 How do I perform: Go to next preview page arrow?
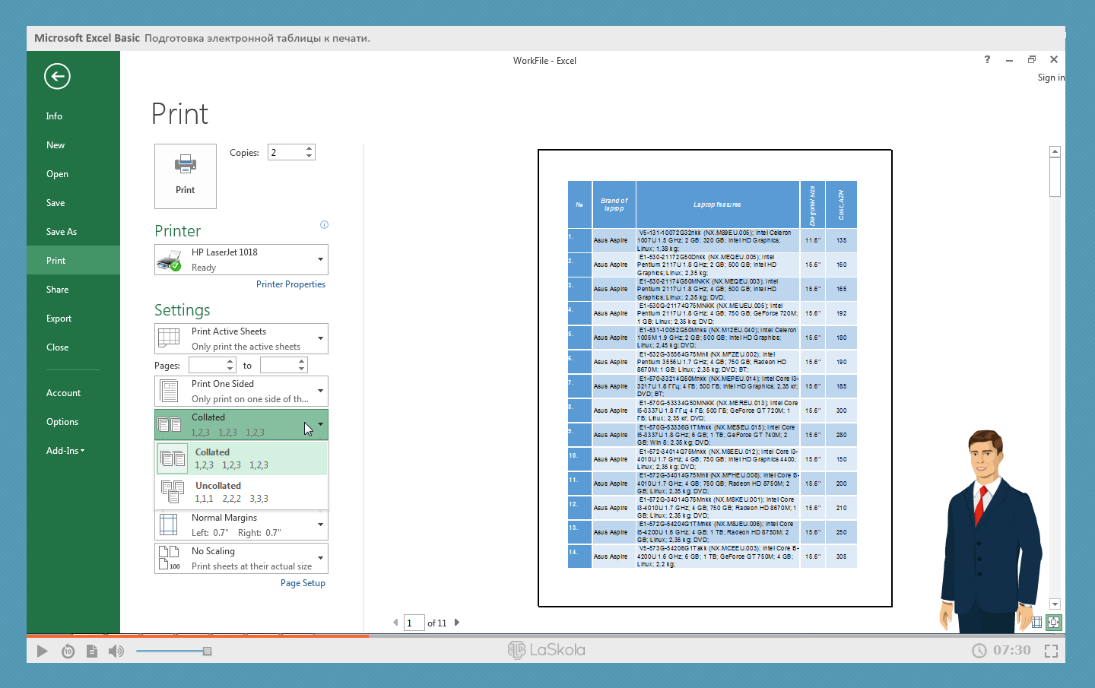pyautogui.click(x=457, y=623)
